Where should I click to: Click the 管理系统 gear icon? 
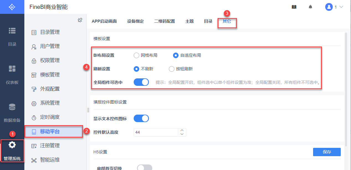coord(12,145)
